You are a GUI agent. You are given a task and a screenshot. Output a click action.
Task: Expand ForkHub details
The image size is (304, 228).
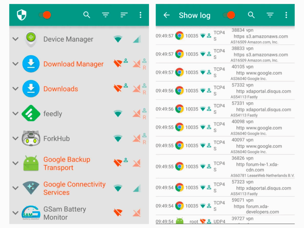pyautogui.click(x=15, y=138)
